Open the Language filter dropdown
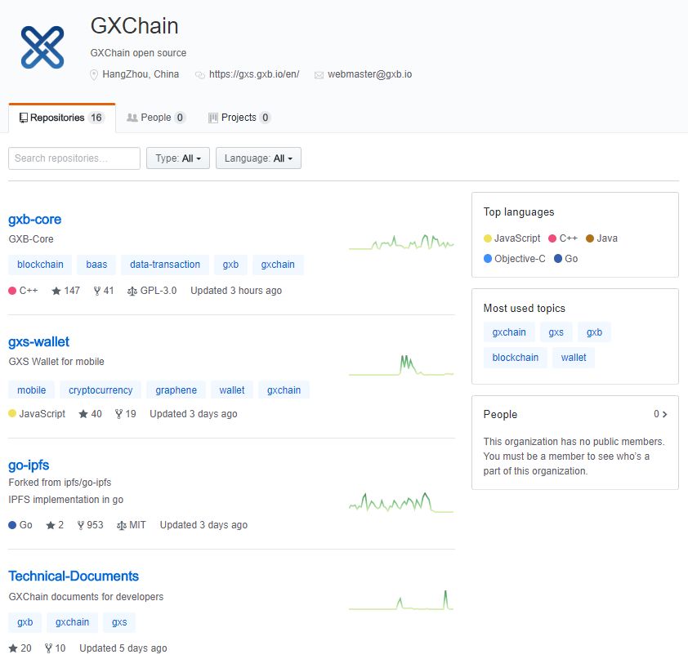Screen dimensions: 688x659 pos(258,158)
